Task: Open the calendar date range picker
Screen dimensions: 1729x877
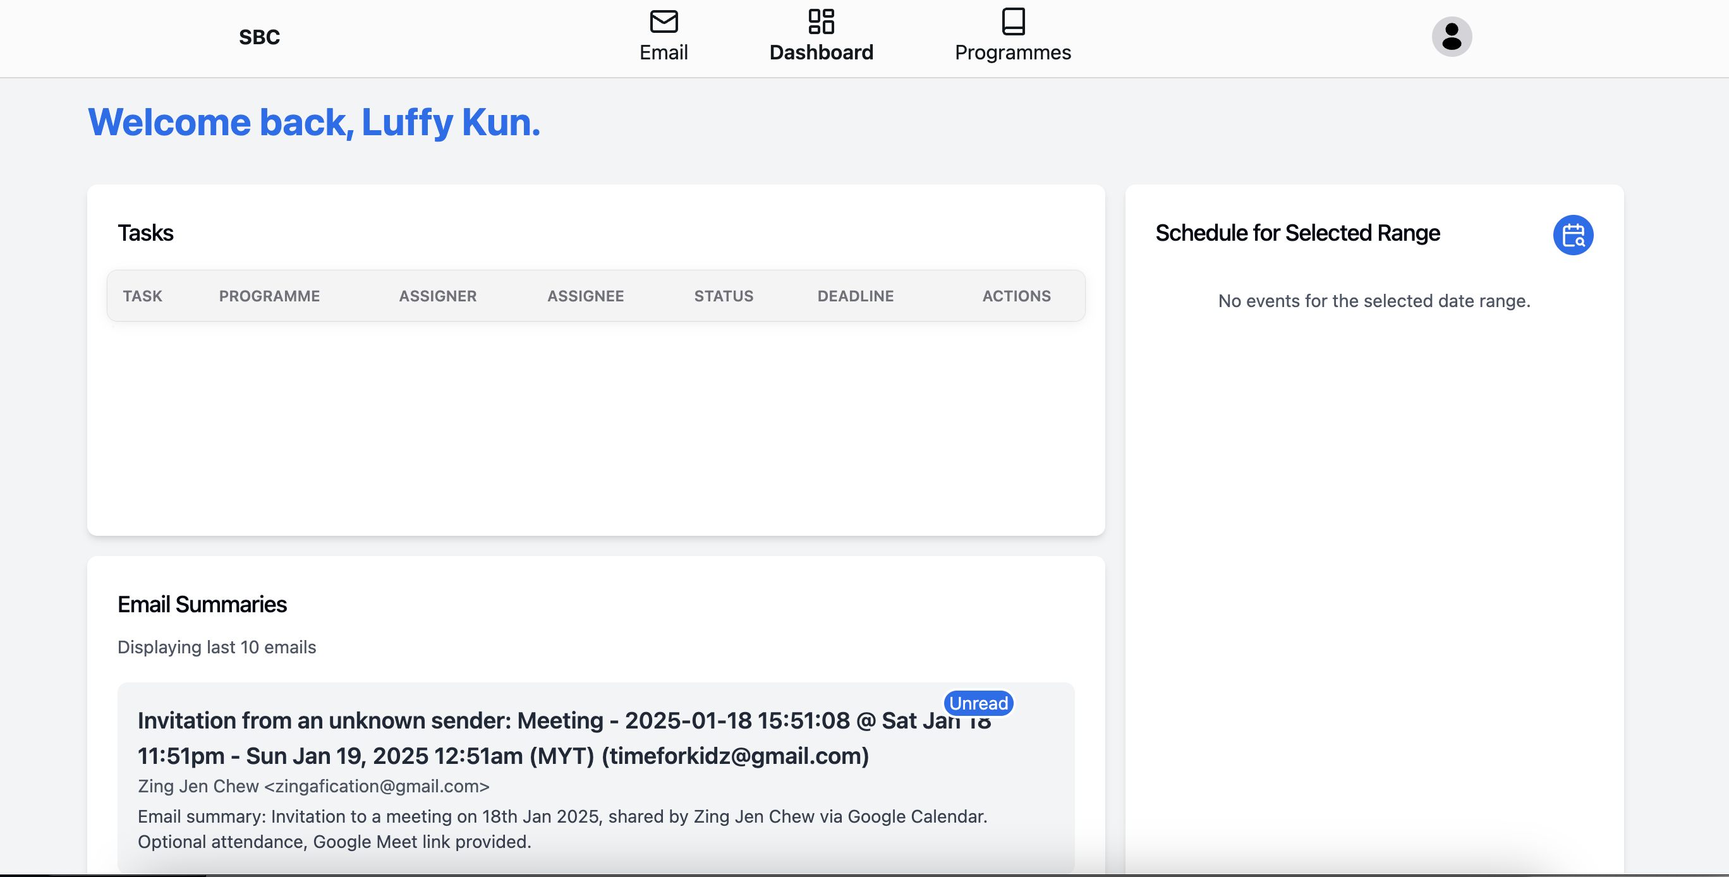Action: pos(1573,235)
